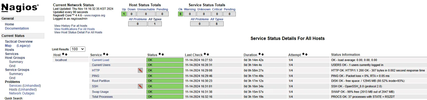Click the host totals Pending header
The image size is (427, 100).
(x=162, y=9)
